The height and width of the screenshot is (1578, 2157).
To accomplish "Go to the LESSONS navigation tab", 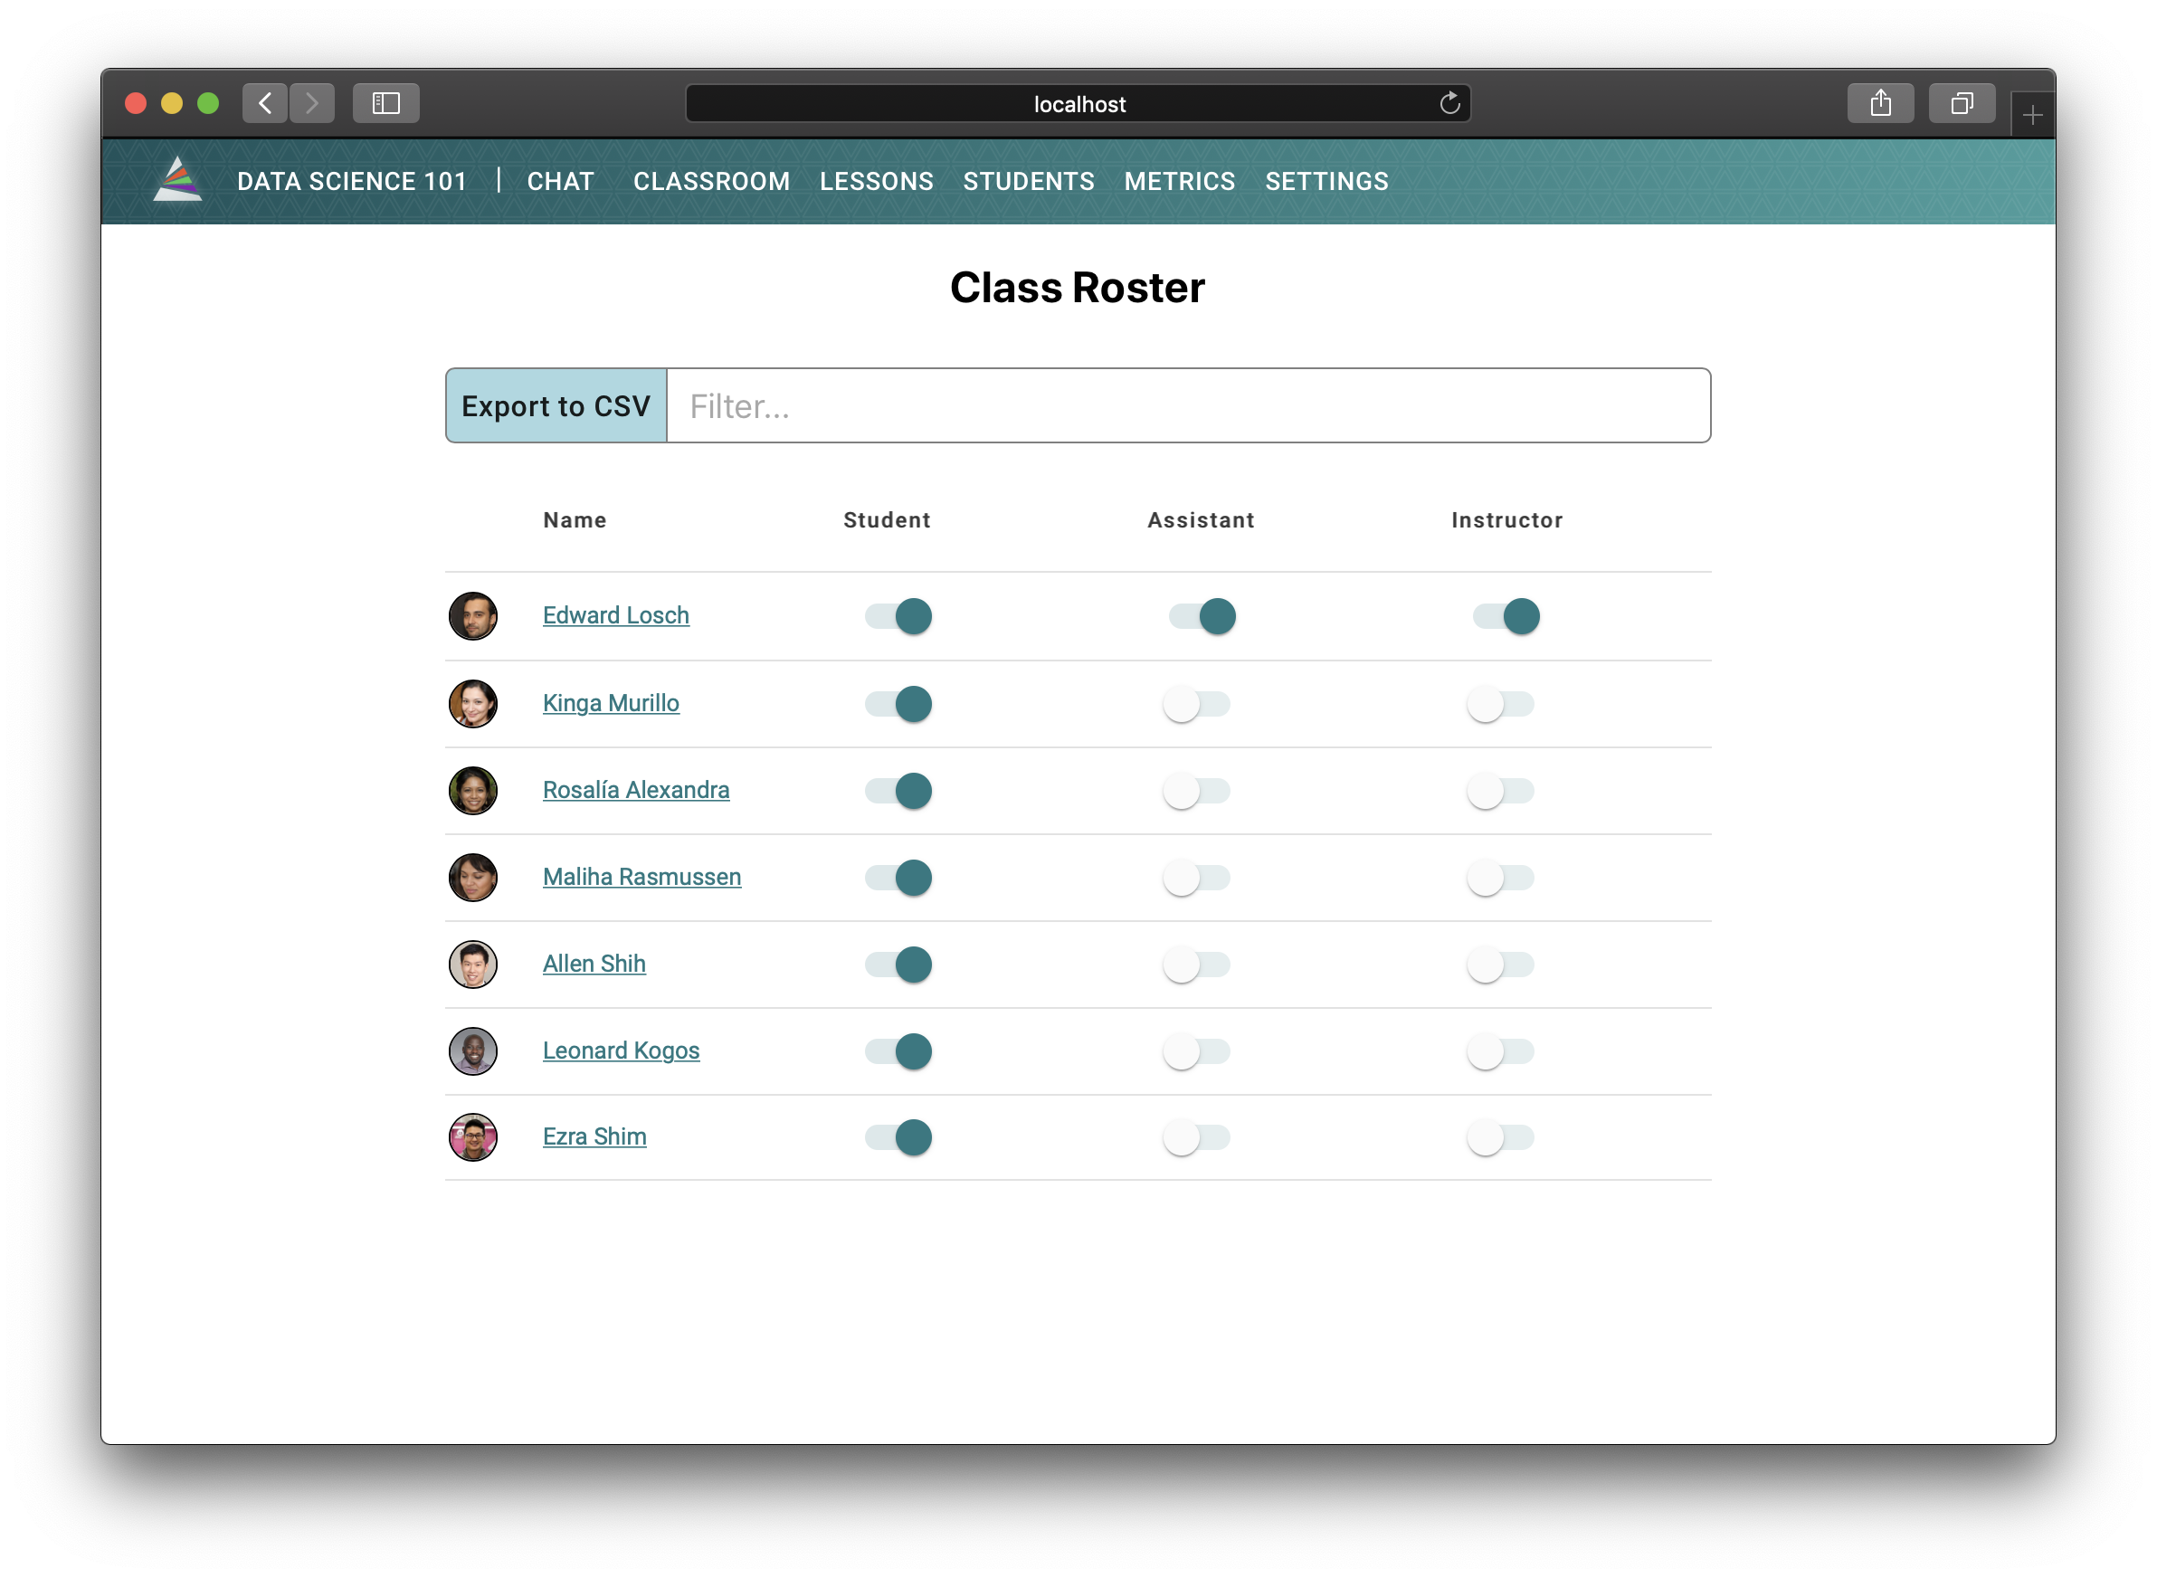I will click(x=876, y=182).
